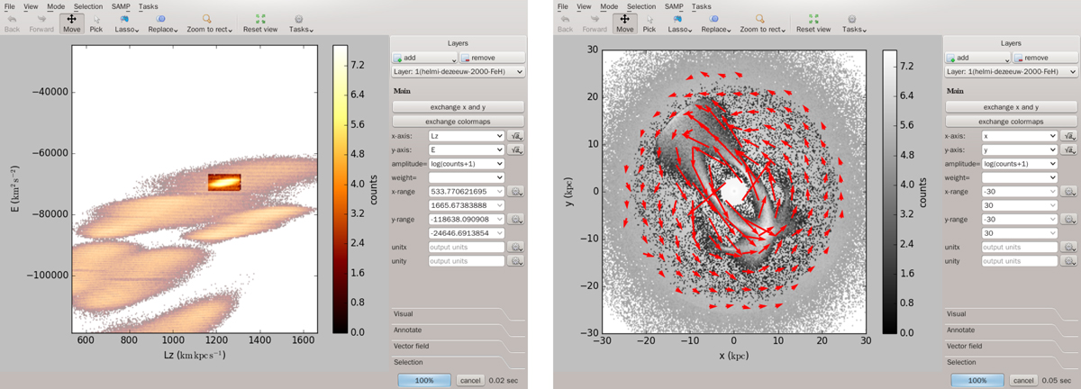
Task: Click Forward arrow in left window toolbar
Action: pyautogui.click(x=41, y=23)
